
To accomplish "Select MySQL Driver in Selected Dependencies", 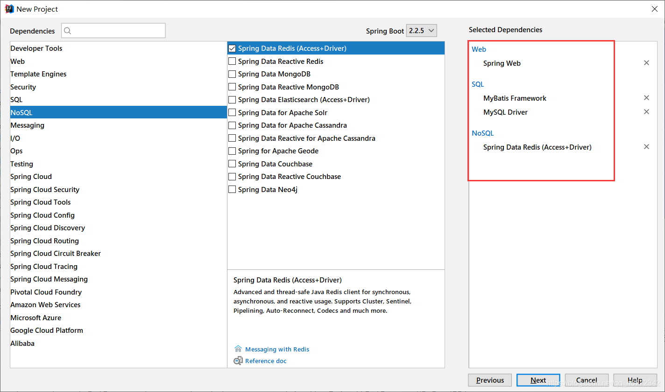I will click(x=505, y=112).
